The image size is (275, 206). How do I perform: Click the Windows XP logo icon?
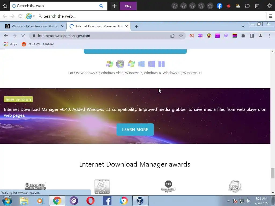pyautogui.click(x=110, y=64)
